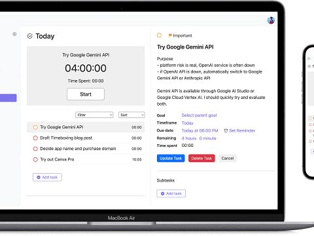This screenshot has height=236, width=314.
Task: Click the red Delete Task button
Action: pyautogui.click(x=201, y=159)
